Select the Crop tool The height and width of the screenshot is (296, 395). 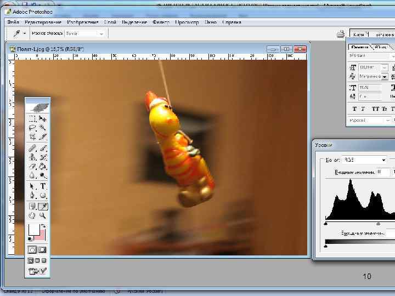(32, 137)
